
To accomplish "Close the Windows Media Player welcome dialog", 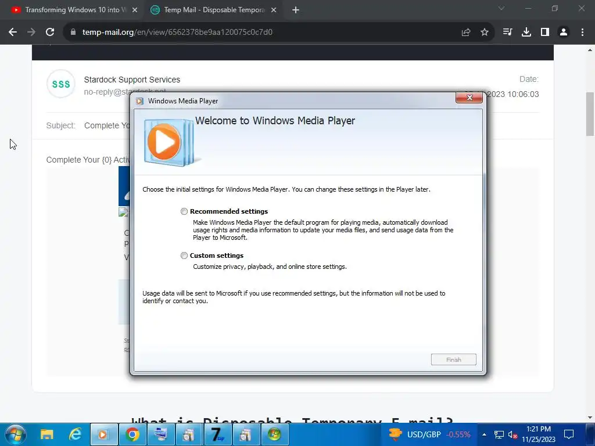I will coord(469,98).
